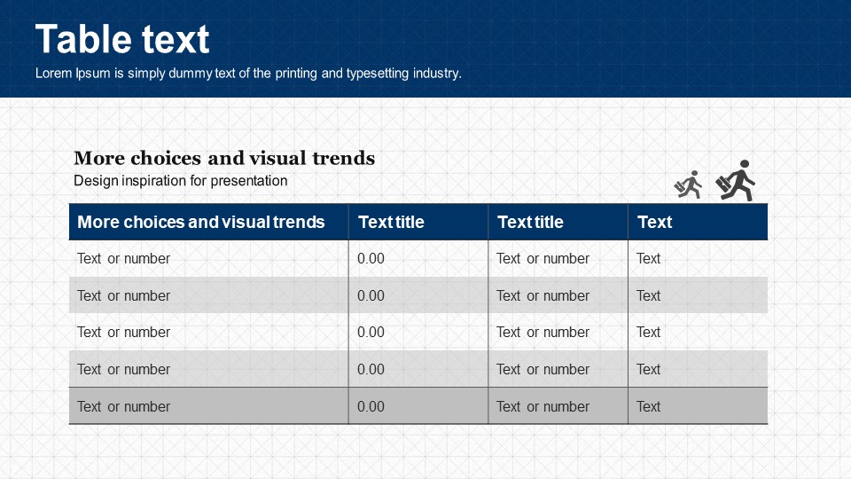
Task: Select the first cell of the bottom dark gray row
Action: (x=123, y=407)
